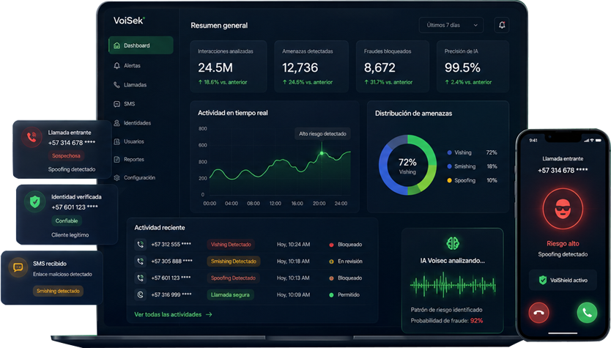Click the phone battery status icon

598,140
